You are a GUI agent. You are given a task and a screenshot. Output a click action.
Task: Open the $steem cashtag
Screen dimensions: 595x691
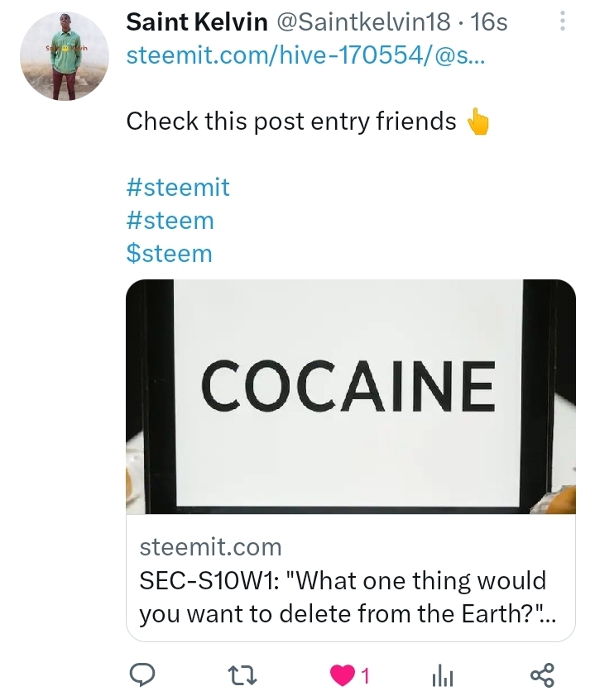click(x=169, y=254)
